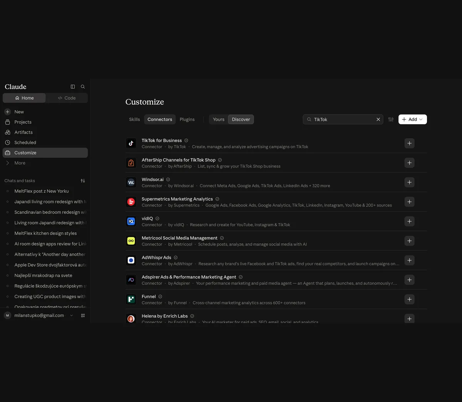462x402 pixels.
Task: Click the icon right of account email
Action: [83, 315]
